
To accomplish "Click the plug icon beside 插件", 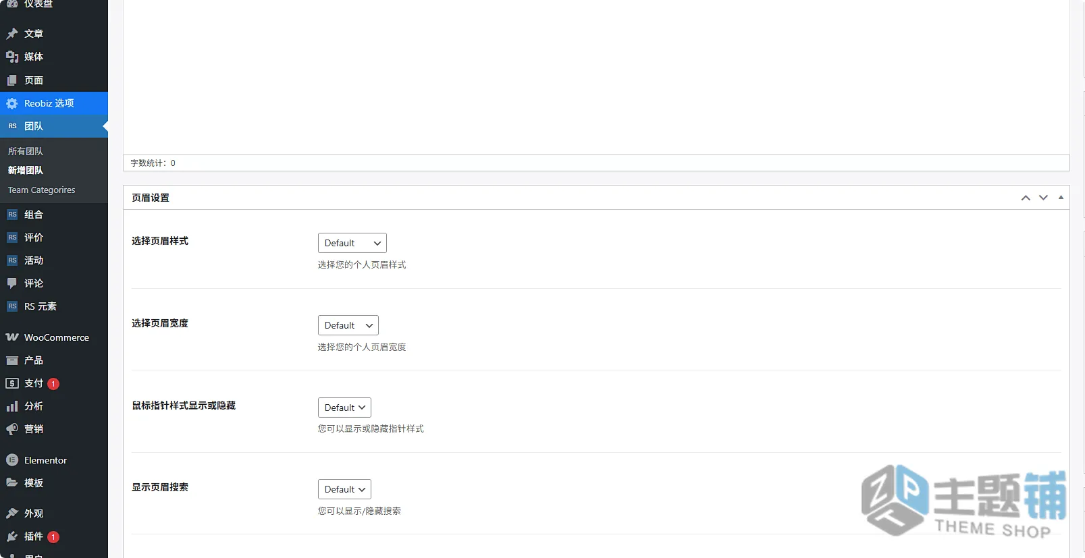I will [12, 536].
